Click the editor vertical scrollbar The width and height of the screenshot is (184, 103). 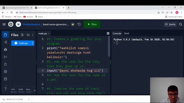pos(109,46)
